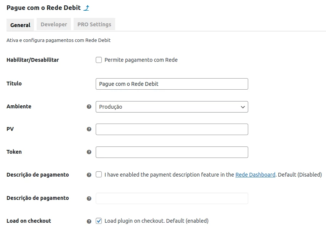Open the Ambiente dropdown showing Produção
The image size is (326, 230).
[x=172, y=107]
